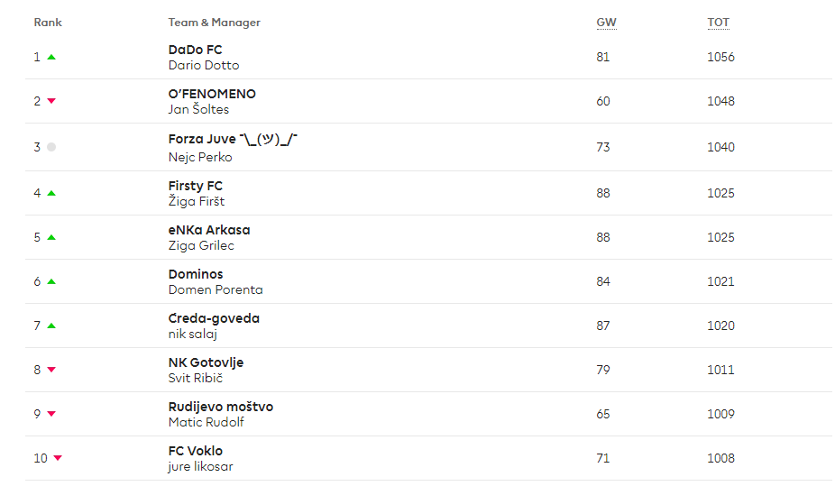Image resolution: width=835 pixels, height=486 pixels.
Task: Click grey no-change dot beside rank 3
Action: [51, 147]
